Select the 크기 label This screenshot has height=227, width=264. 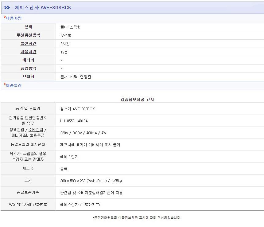(28, 180)
